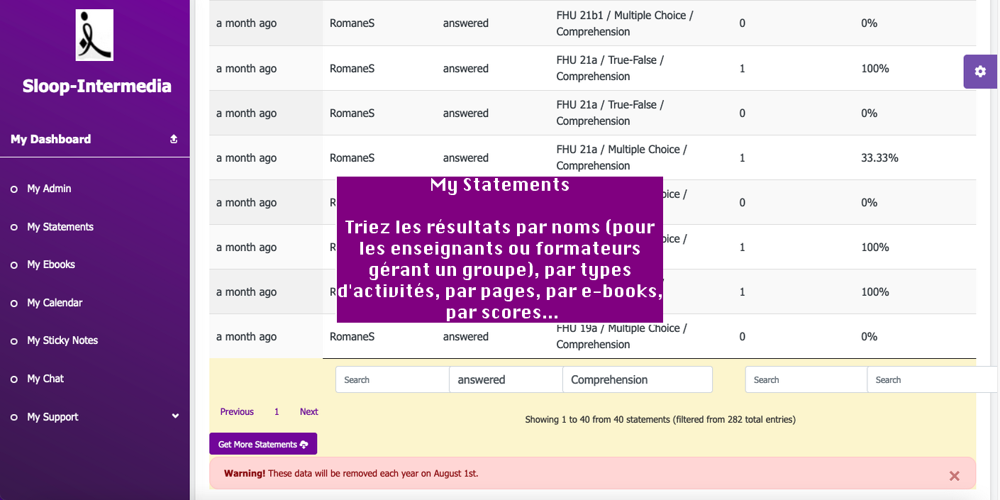Dismiss the warning with the X icon

point(954,476)
